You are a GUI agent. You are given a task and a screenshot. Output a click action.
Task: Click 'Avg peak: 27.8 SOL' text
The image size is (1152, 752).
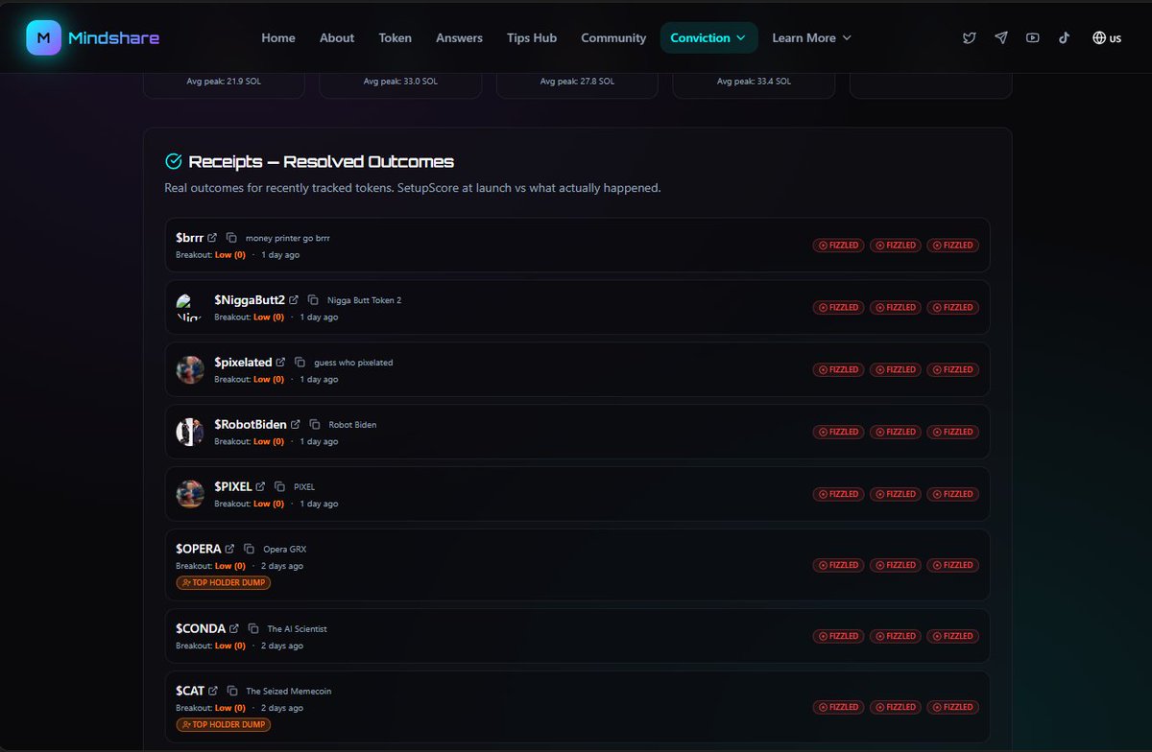577,82
